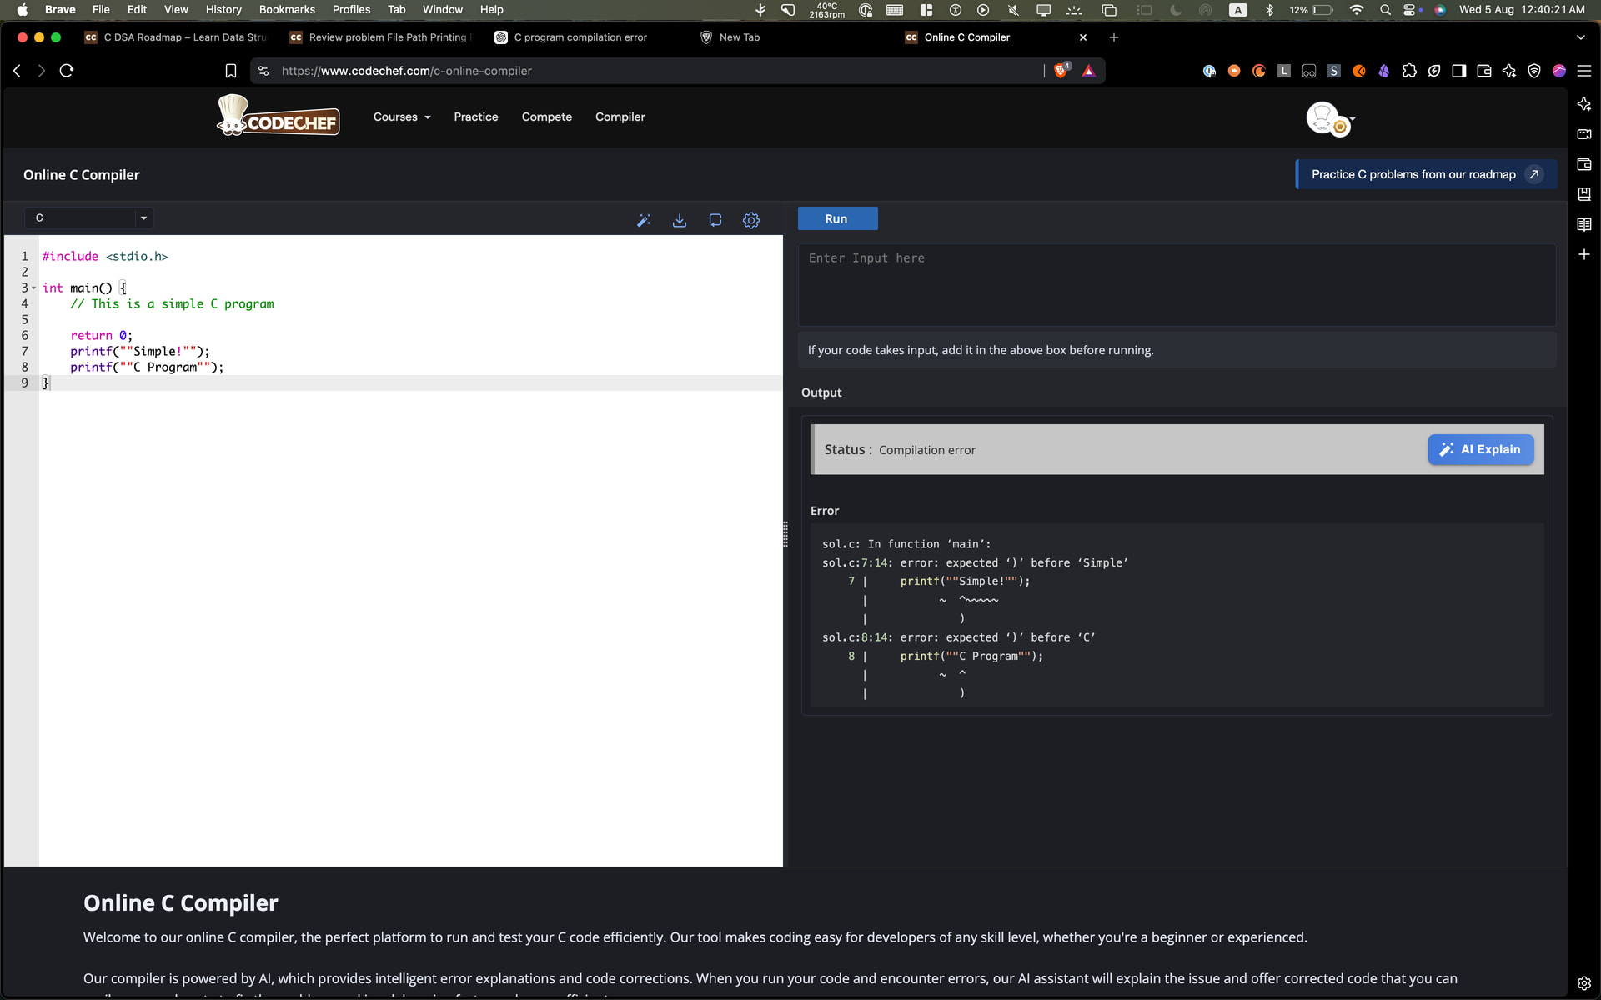Switch to the Review problem File Path Printing tab
This screenshot has width=1601, height=1000.
[382, 37]
